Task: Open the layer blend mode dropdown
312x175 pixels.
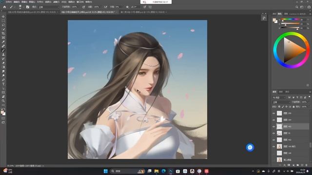Action: [281, 102]
